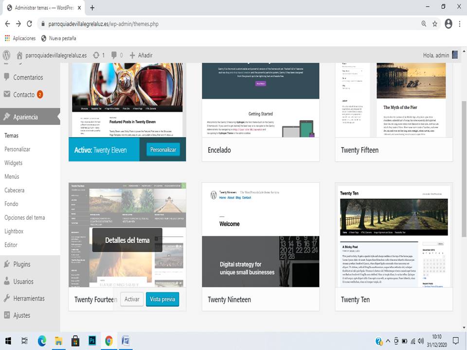Activate the Twenty Fourteen theme with Activar
The image size is (467, 350).
tap(132, 299)
